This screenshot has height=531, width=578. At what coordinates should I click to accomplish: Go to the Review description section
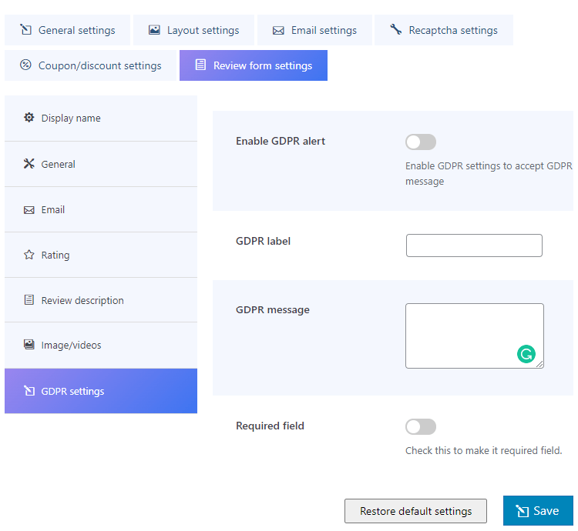[101, 300]
